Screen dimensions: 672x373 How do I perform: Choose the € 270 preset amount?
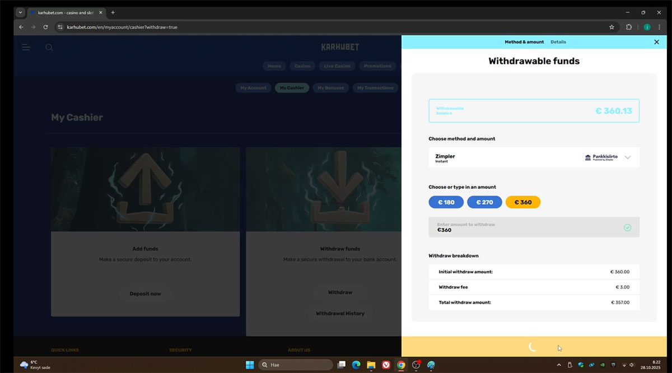pos(484,202)
